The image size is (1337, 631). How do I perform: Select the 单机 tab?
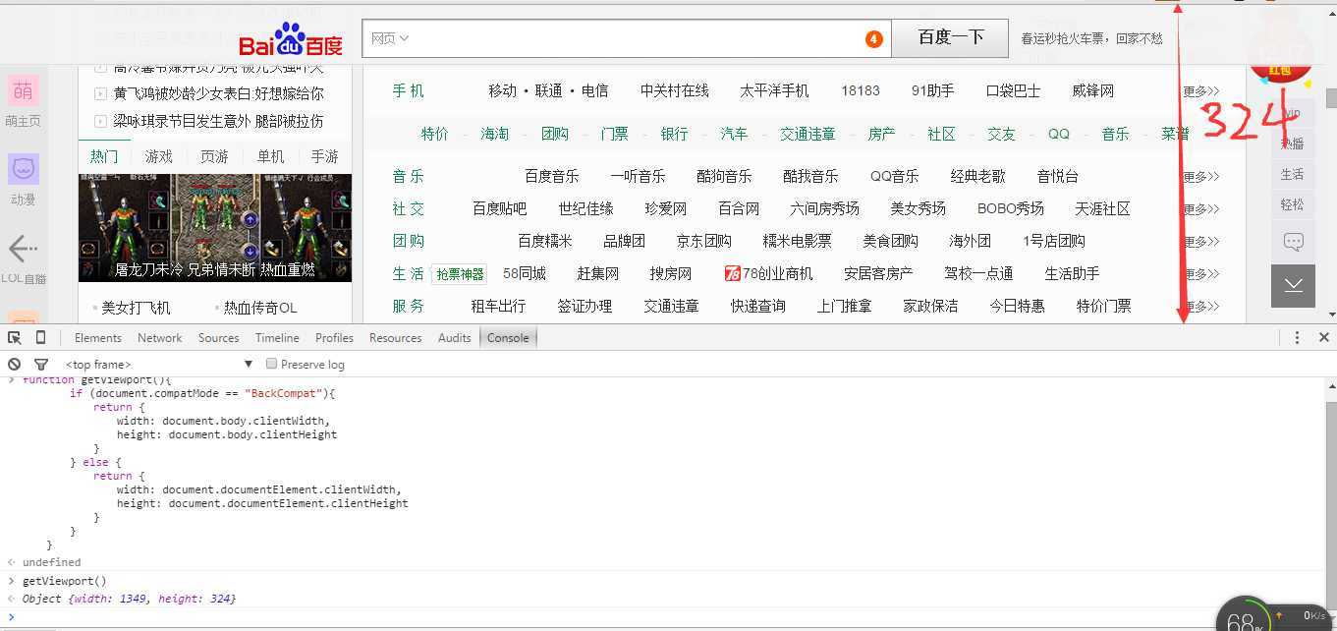click(x=270, y=156)
